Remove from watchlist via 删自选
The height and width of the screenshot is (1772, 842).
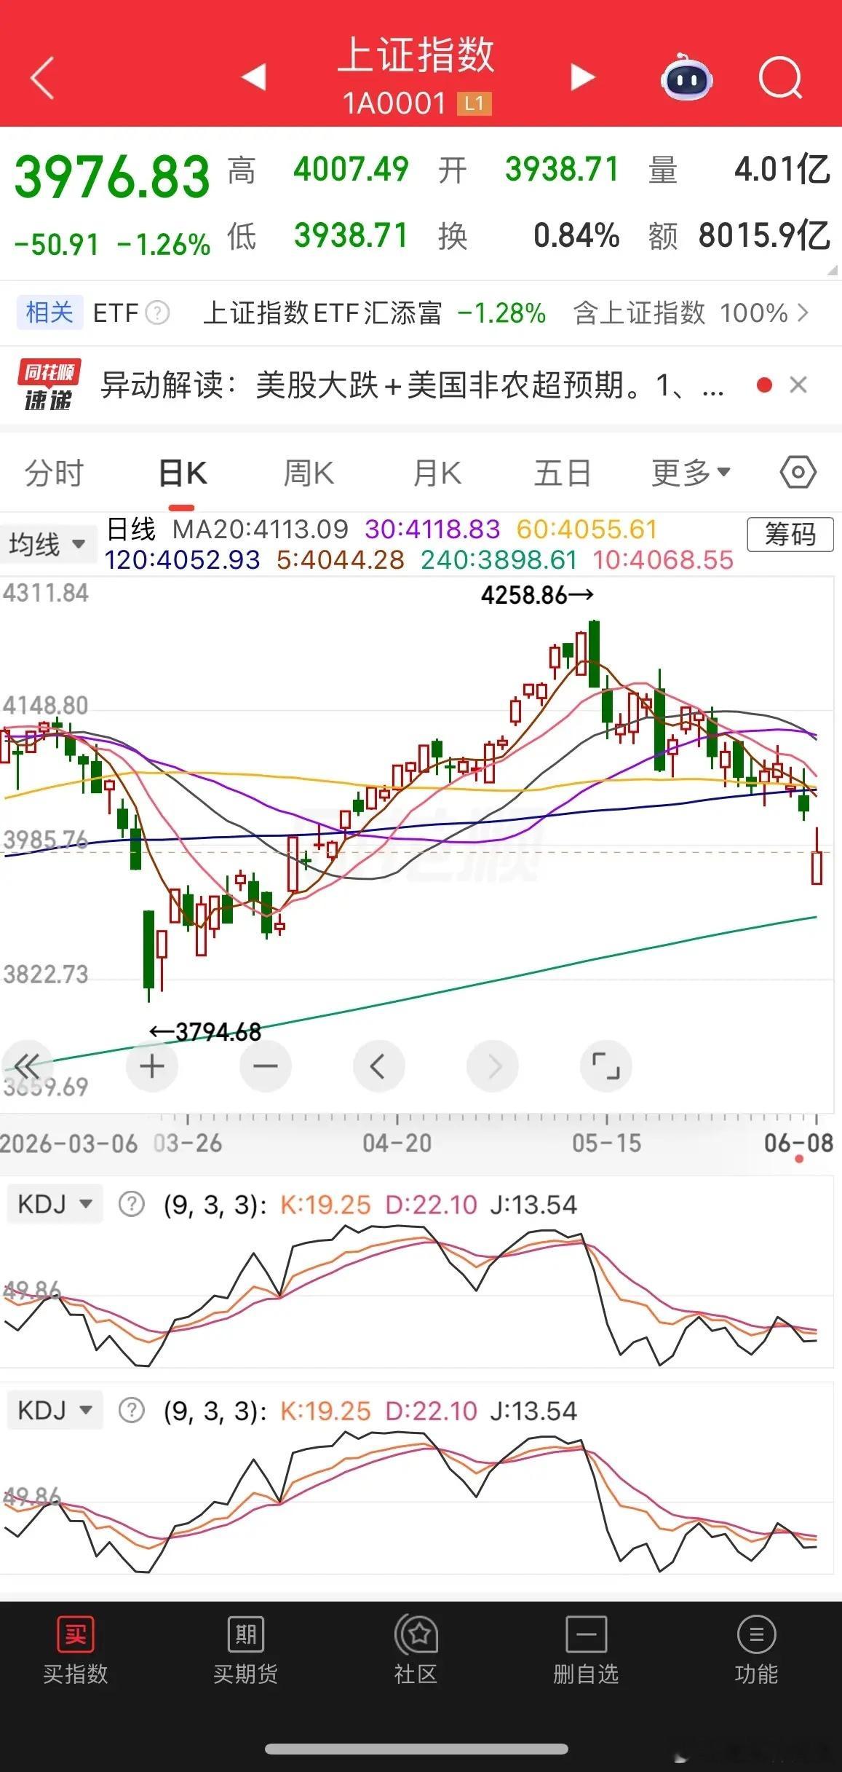point(586,1650)
